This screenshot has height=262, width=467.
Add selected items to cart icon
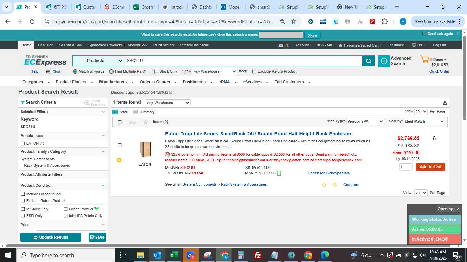coord(133,122)
